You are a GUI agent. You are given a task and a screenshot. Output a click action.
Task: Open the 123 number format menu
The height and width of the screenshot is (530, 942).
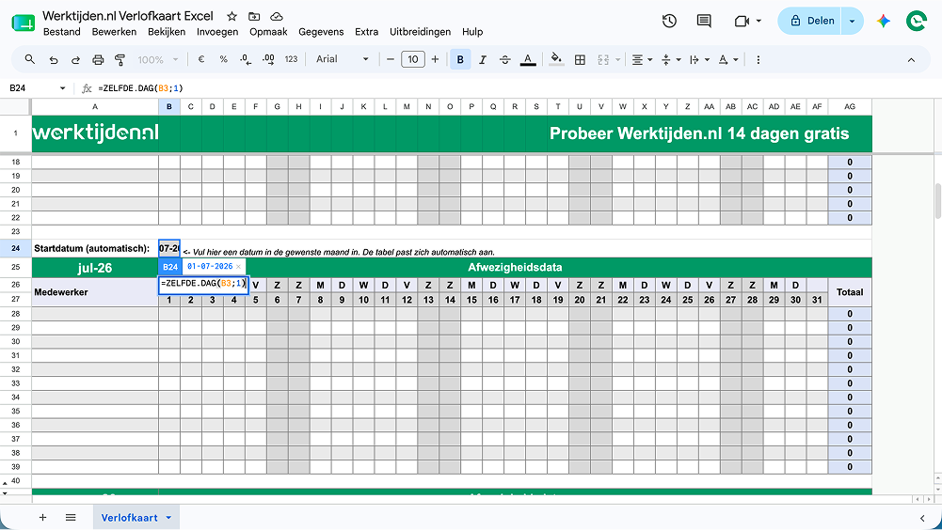pos(292,59)
